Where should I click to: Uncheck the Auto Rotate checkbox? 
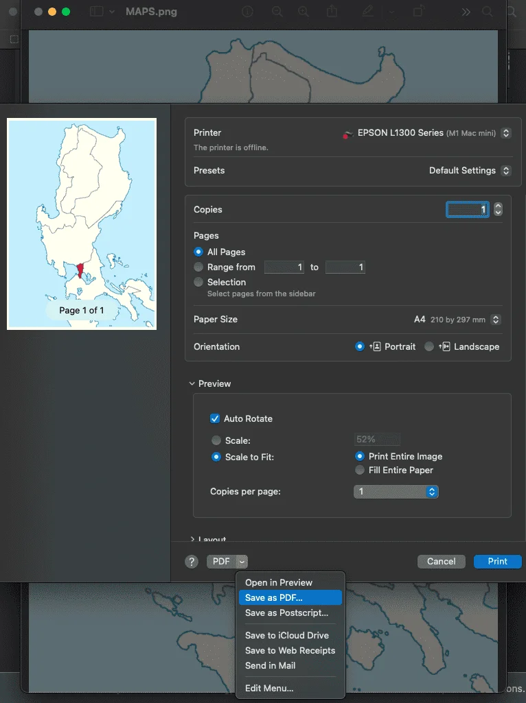click(215, 419)
